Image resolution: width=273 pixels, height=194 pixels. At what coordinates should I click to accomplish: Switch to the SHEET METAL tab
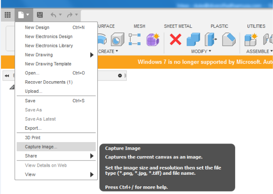tap(178, 26)
